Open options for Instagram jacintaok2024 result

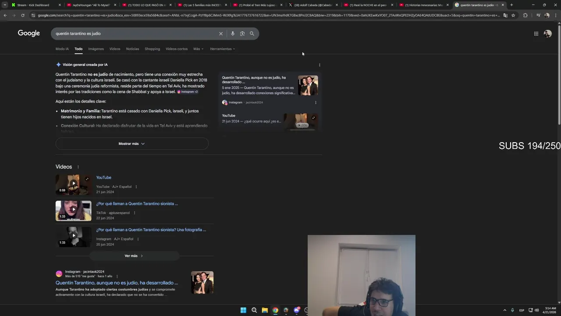point(117,276)
